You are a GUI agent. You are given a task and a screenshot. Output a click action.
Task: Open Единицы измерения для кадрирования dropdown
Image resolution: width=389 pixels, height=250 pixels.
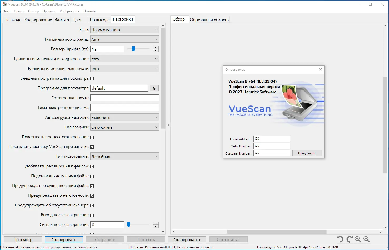[x=125, y=59]
